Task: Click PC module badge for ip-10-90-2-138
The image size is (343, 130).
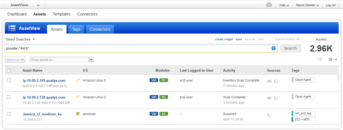Action: coord(164,97)
